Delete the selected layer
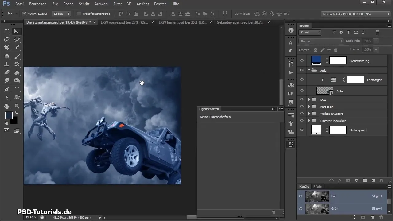393x221 pixels. point(381,180)
